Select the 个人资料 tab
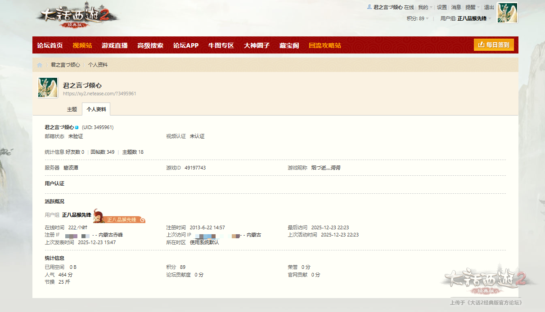Image resolution: width=545 pixels, height=312 pixels. 96,109
